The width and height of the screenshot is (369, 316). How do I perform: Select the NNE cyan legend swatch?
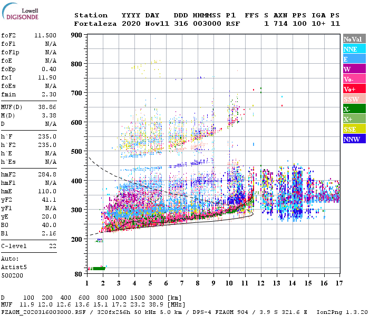click(354, 49)
